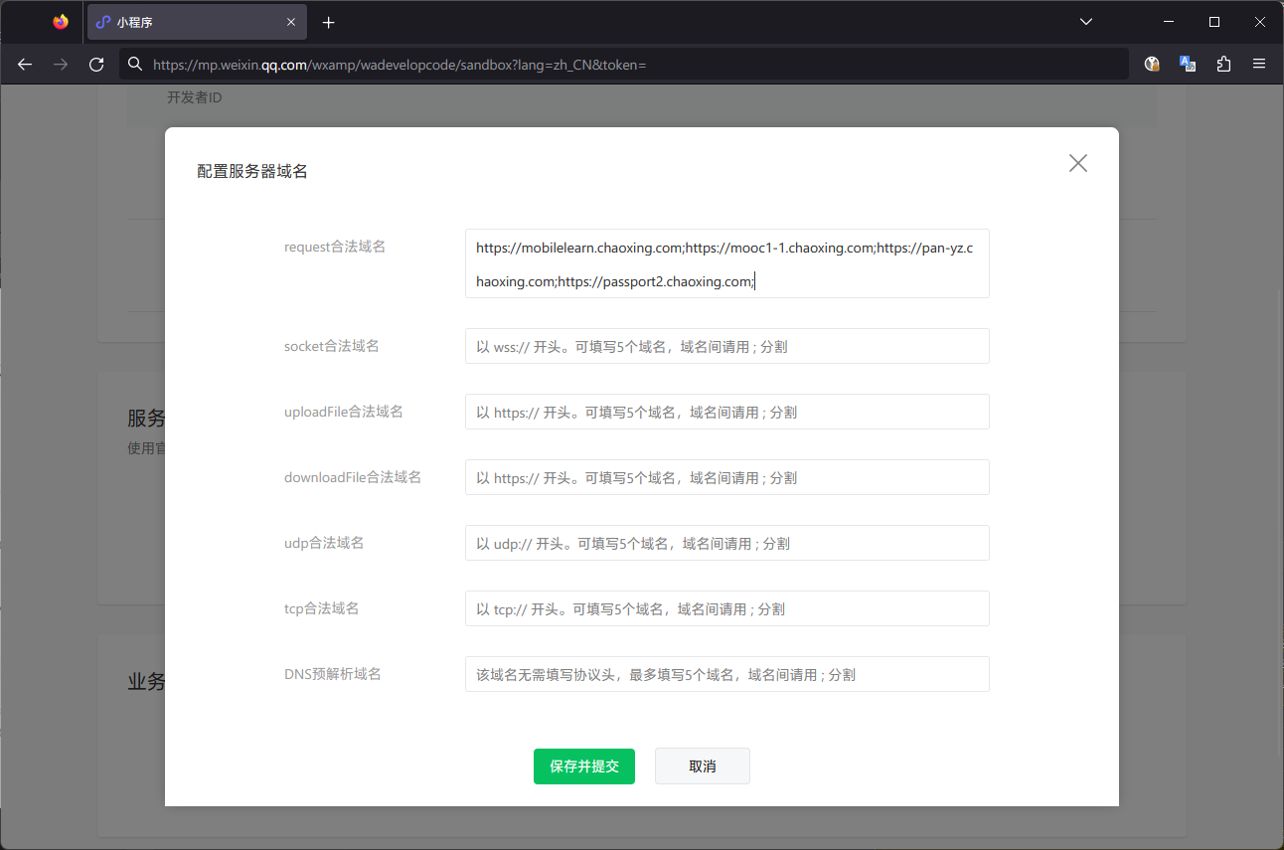Viewport: 1284px width, 850px height.
Task: Click the request合法域名 label
Action: tap(335, 247)
